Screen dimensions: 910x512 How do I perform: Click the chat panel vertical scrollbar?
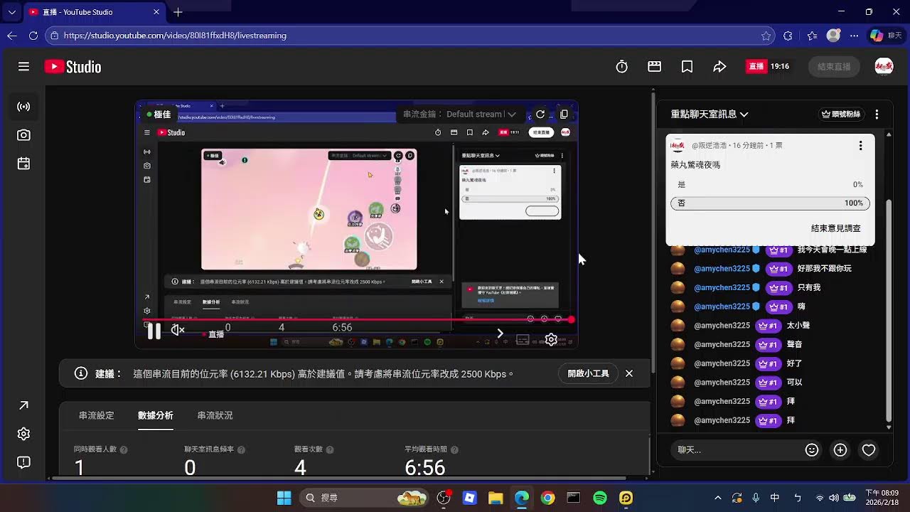pyautogui.click(x=888, y=311)
